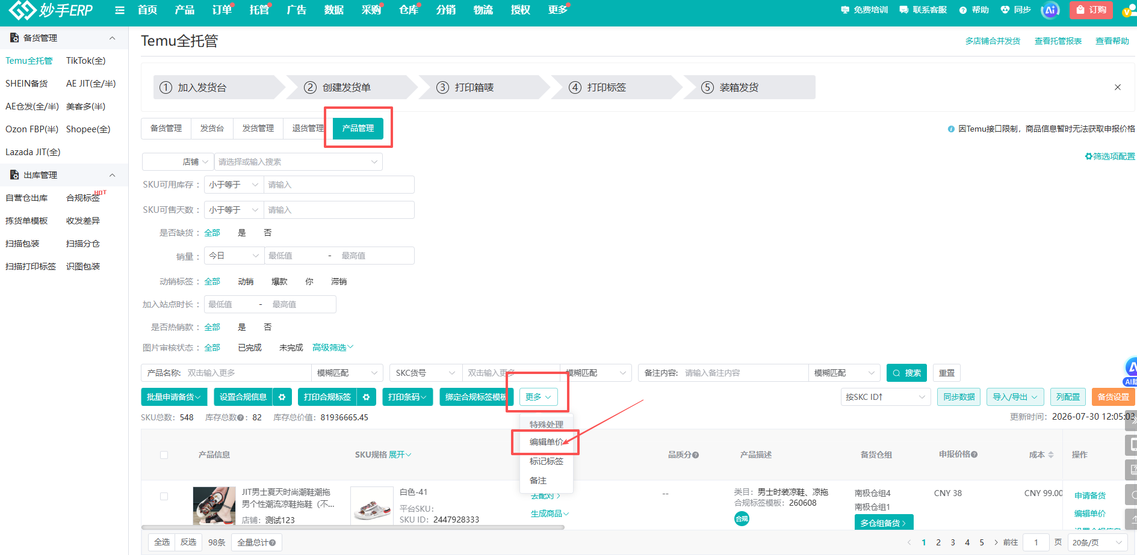Image resolution: width=1137 pixels, height=555 pixels.
Task: Close the shipping steps guide banner
Action: (x=1118, y=87)
